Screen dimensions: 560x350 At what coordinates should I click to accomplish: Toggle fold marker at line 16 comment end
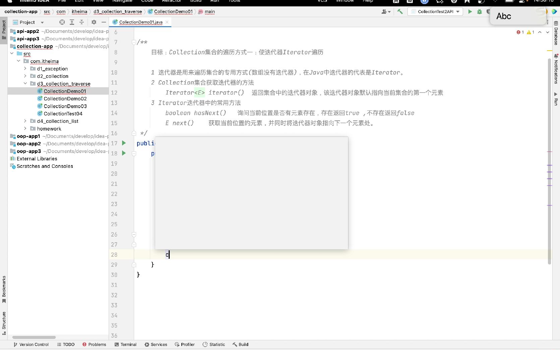click(134, 133)
